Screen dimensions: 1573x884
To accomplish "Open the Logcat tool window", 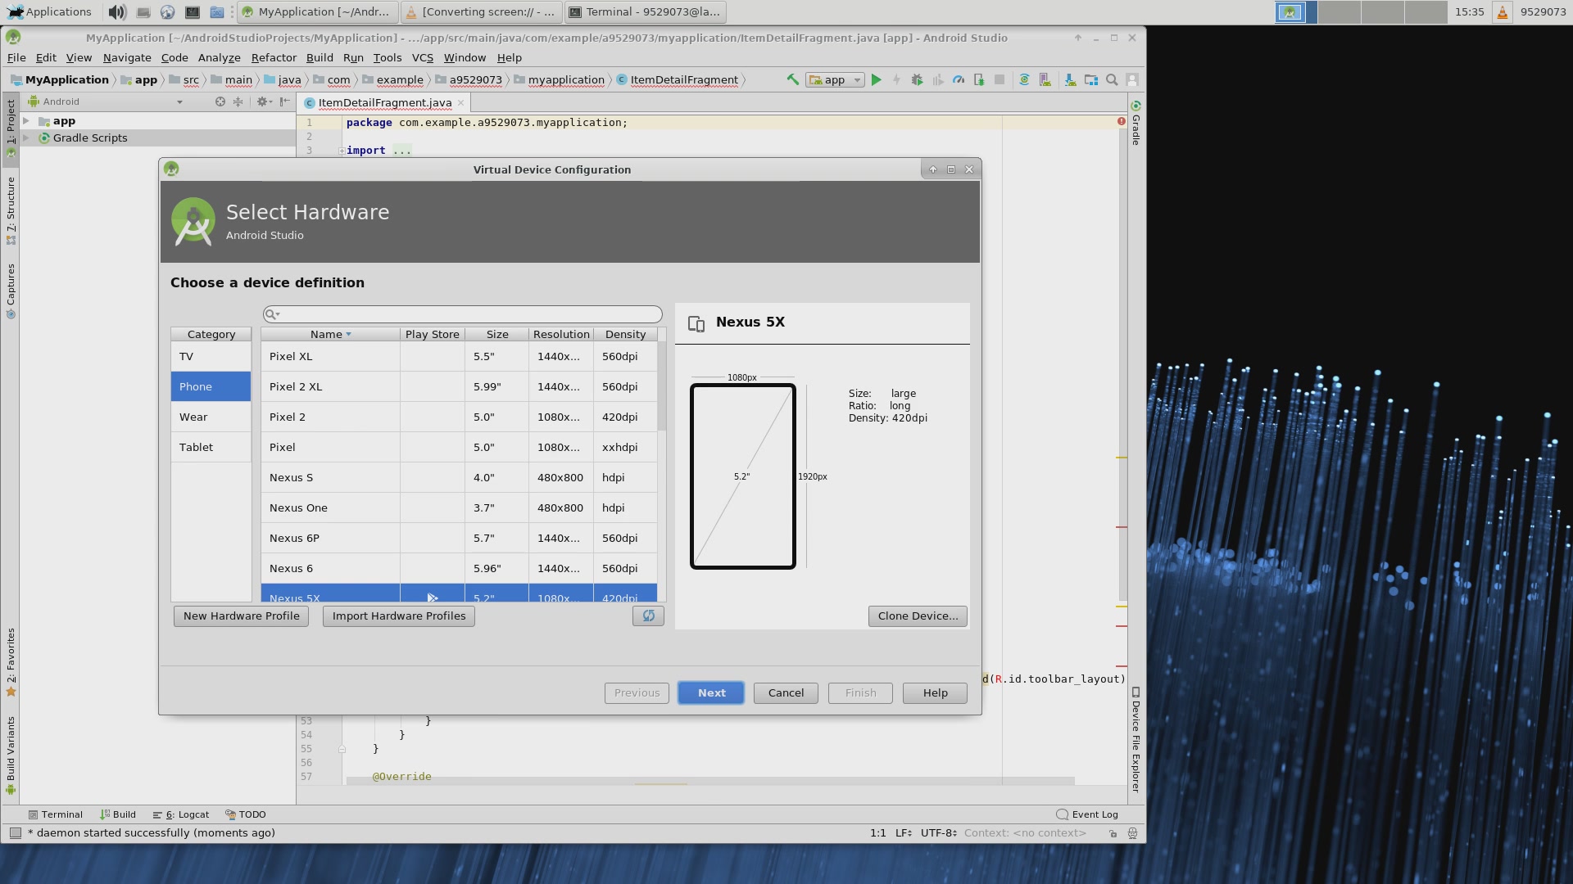I will point(180,814).
